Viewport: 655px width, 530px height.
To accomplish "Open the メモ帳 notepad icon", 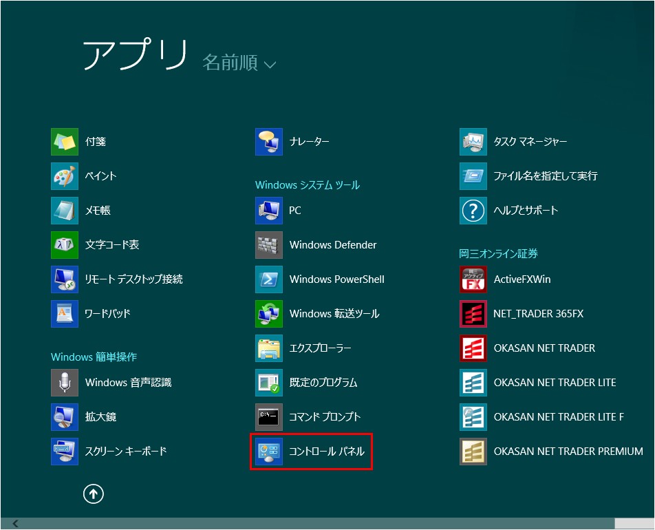I will 65,210.
